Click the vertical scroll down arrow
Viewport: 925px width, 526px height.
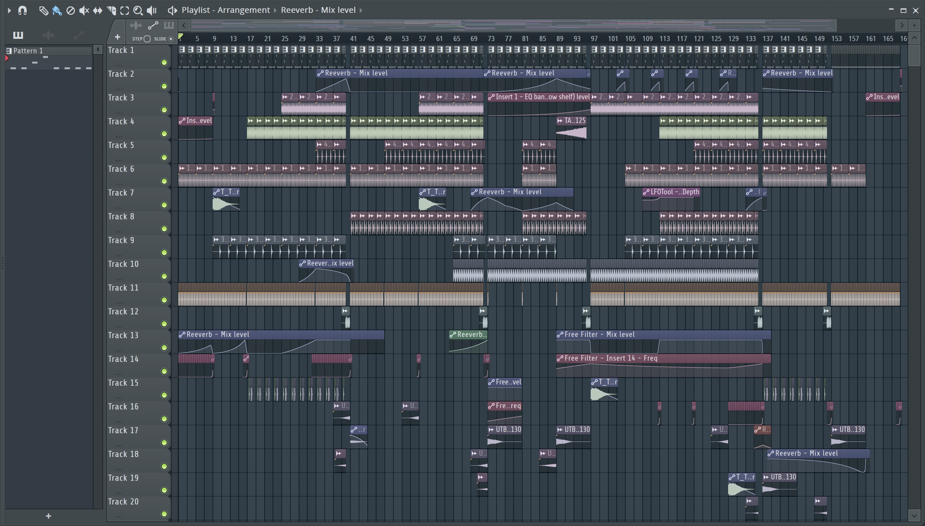pos(914,515)
